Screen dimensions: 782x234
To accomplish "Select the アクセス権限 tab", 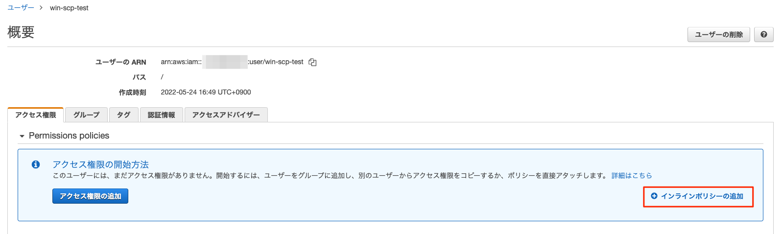I will [x=36, y=115].
